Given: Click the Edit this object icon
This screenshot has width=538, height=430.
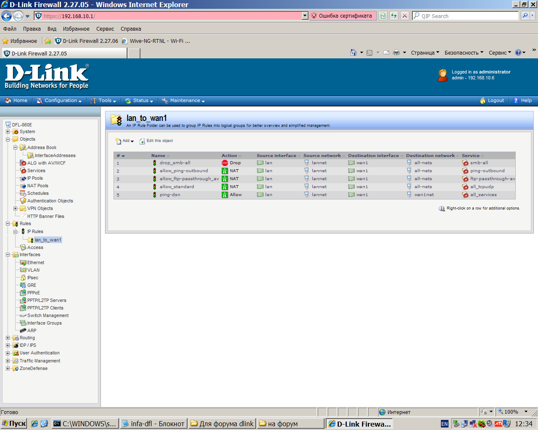Looking at the screenshot, I should 142,141.
